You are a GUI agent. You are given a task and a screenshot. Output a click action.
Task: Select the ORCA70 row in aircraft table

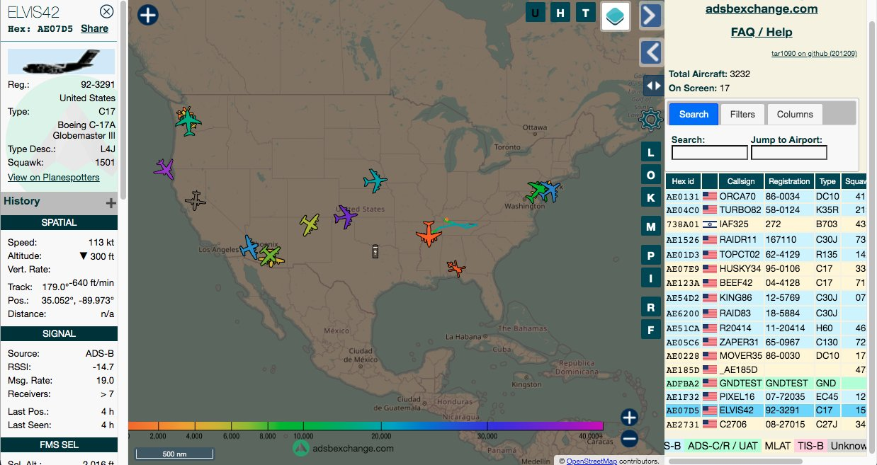(x=766, y=196)
